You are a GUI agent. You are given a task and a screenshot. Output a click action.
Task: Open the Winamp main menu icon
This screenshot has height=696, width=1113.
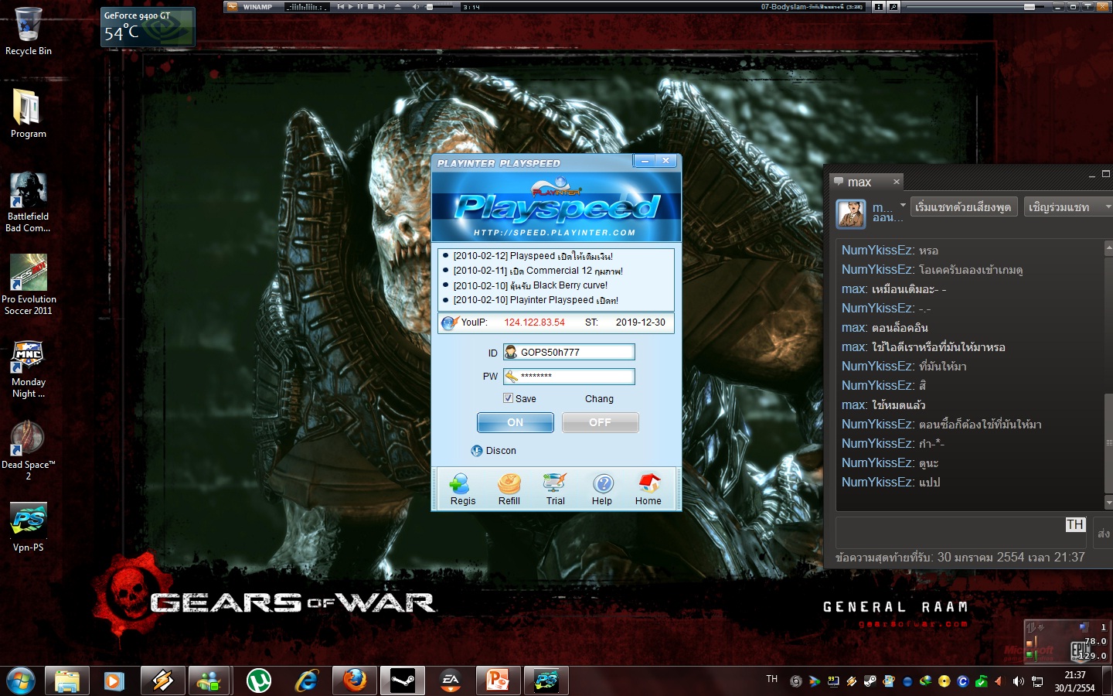click(x=233, y=7)
